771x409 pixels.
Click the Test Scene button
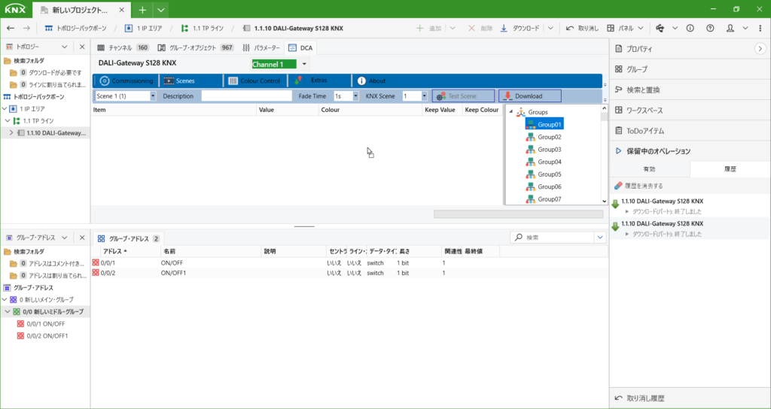point(463,96)
